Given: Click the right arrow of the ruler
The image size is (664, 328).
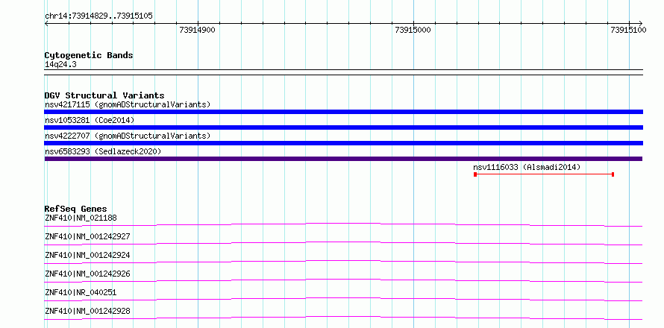Looking at the screenshot, I should click(x=640, y=23).
